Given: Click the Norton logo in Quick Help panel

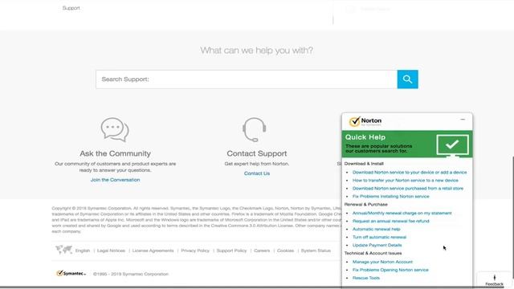Looking at the screenshot, I should point(365,121).
